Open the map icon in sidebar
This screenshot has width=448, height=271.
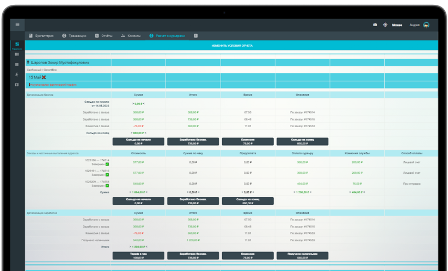coord(17,85)
